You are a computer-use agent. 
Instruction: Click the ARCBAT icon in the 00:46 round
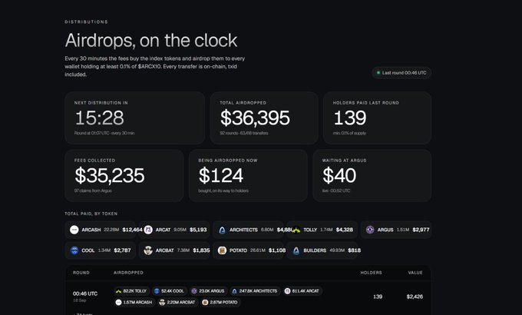point(162,303)
